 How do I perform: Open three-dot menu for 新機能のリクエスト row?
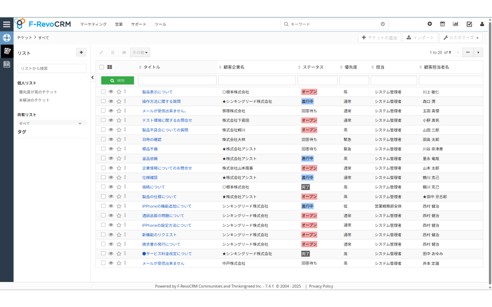coord(125,234)
